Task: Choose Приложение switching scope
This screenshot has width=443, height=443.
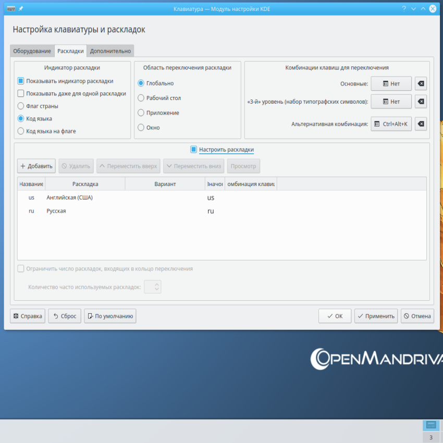Action: (x=141, y=113)
